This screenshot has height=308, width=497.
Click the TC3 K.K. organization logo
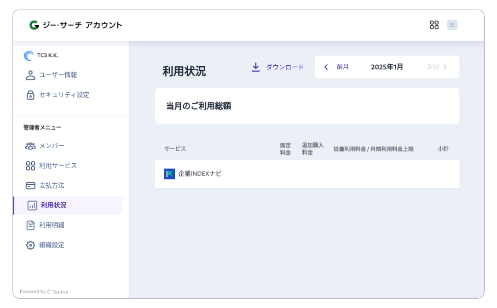pos(29,55)
